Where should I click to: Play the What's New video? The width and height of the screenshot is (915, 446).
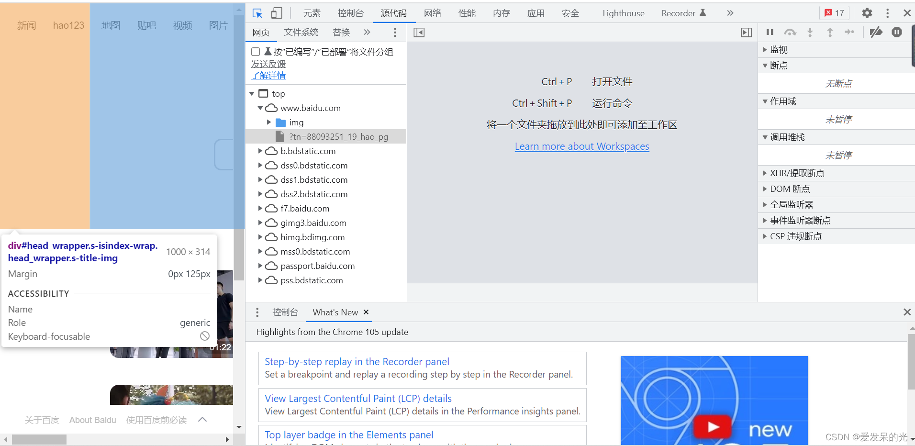coord(713,426)
